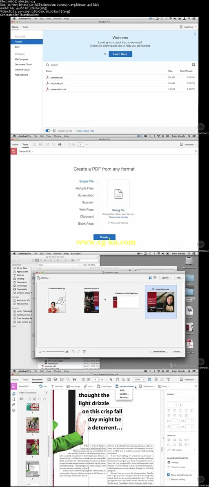209x487 pixels.
Task: Switch Combine Files dialog to thumbnail view
Action: [x=150, y=278]
